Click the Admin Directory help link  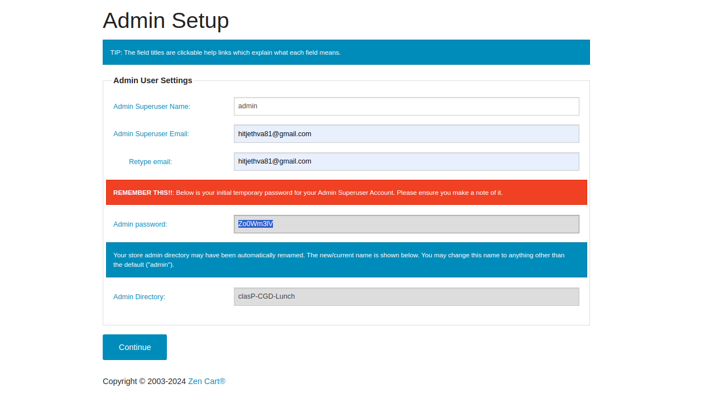click(x=139, y=297)
